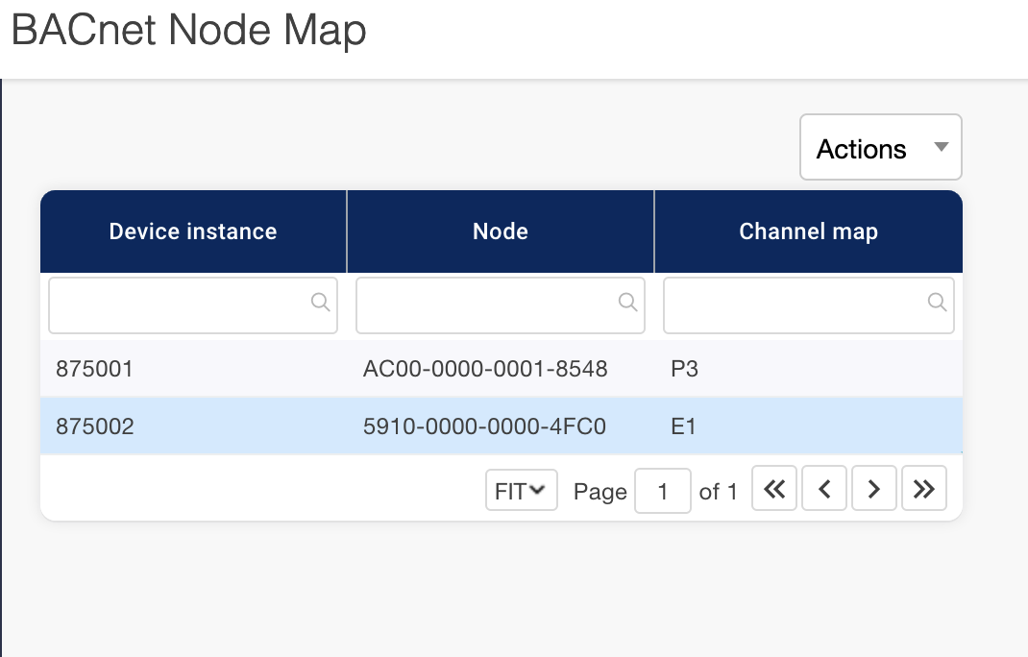Expand the FIT page size selector
This screenshot has height=657, width=1028.
point(521,491)
